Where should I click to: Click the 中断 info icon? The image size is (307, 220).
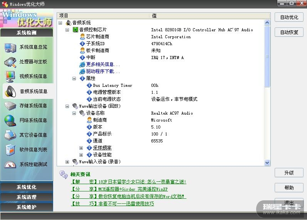tap(82, 58)
